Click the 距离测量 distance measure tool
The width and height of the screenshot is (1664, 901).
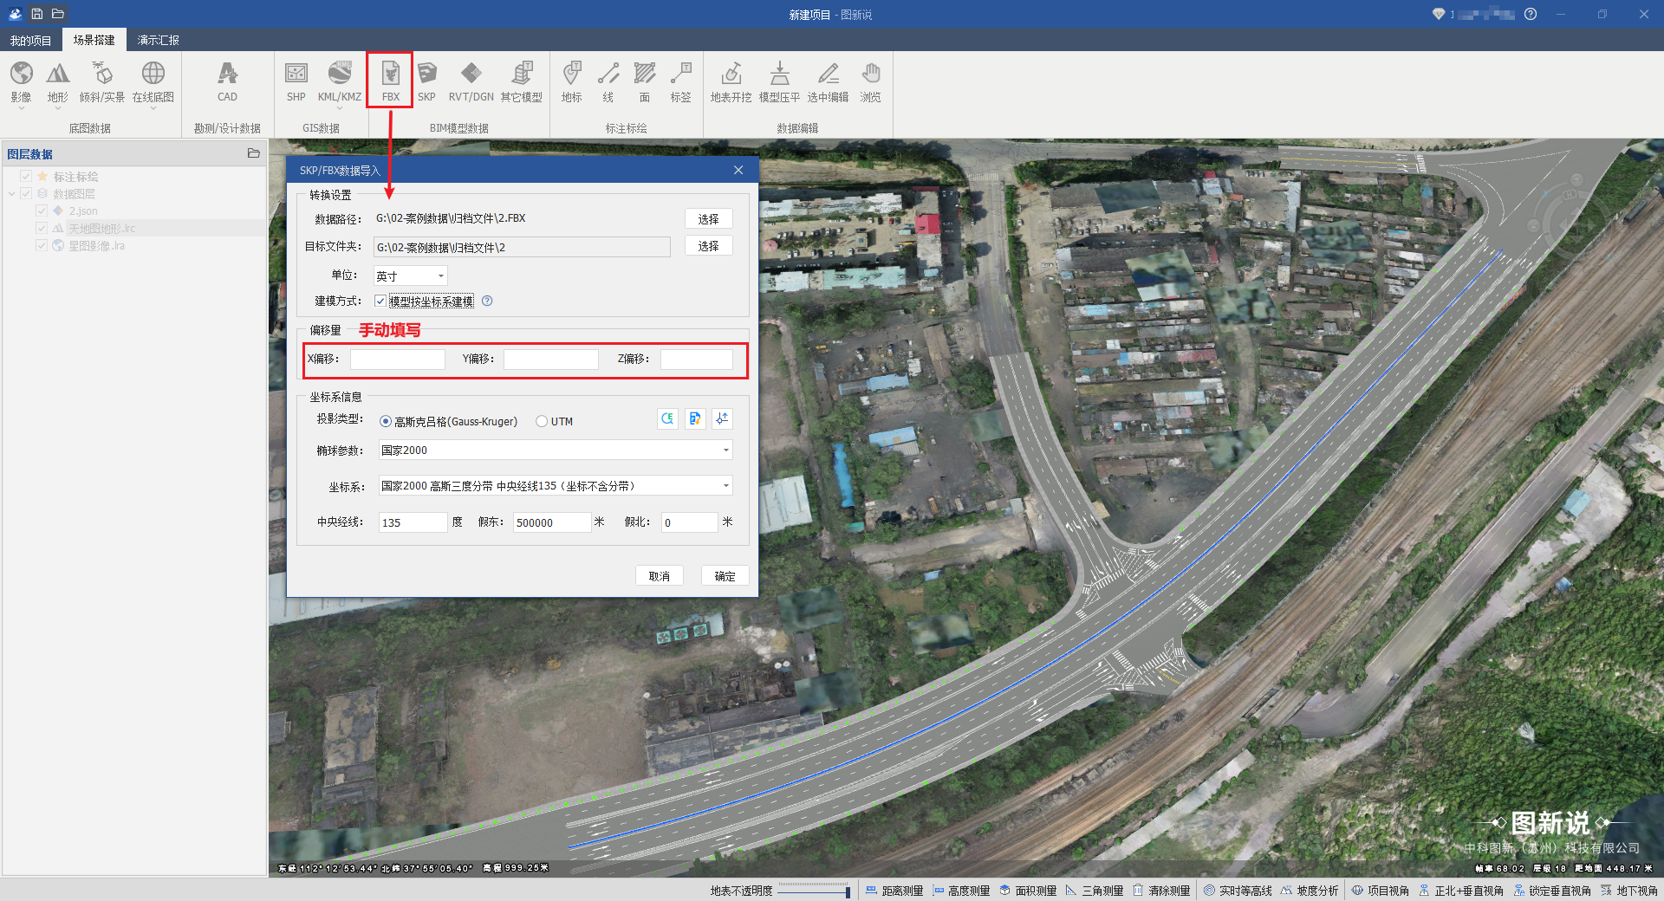point(894,891)
